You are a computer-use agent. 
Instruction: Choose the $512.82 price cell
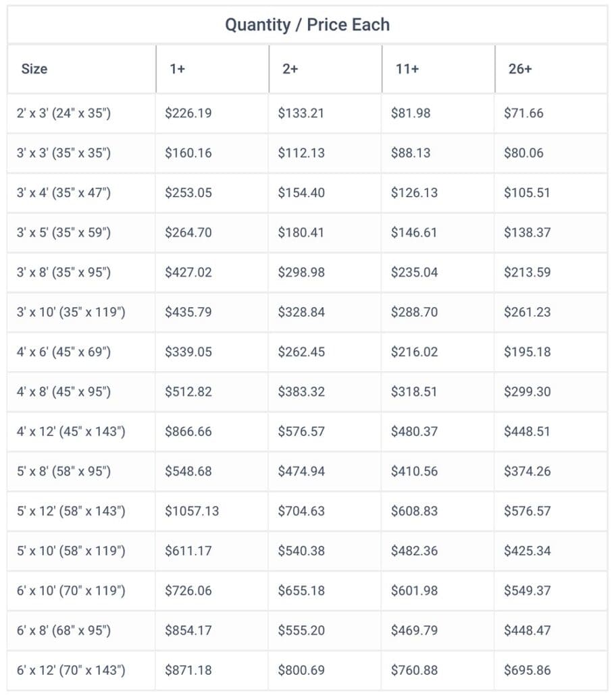point(188,392)
